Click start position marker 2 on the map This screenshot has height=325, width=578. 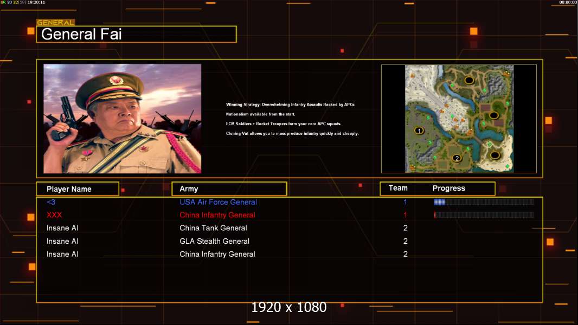[457, 158]
